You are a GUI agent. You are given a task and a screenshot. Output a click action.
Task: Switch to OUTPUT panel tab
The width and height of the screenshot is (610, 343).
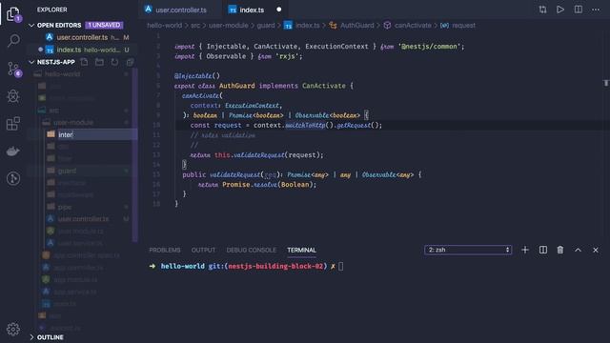click(x=203, y=250)
